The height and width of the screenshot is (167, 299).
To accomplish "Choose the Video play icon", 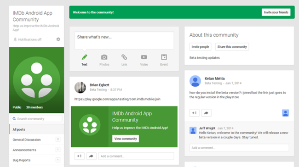I will pyautogui.click(x=144, y=57).
